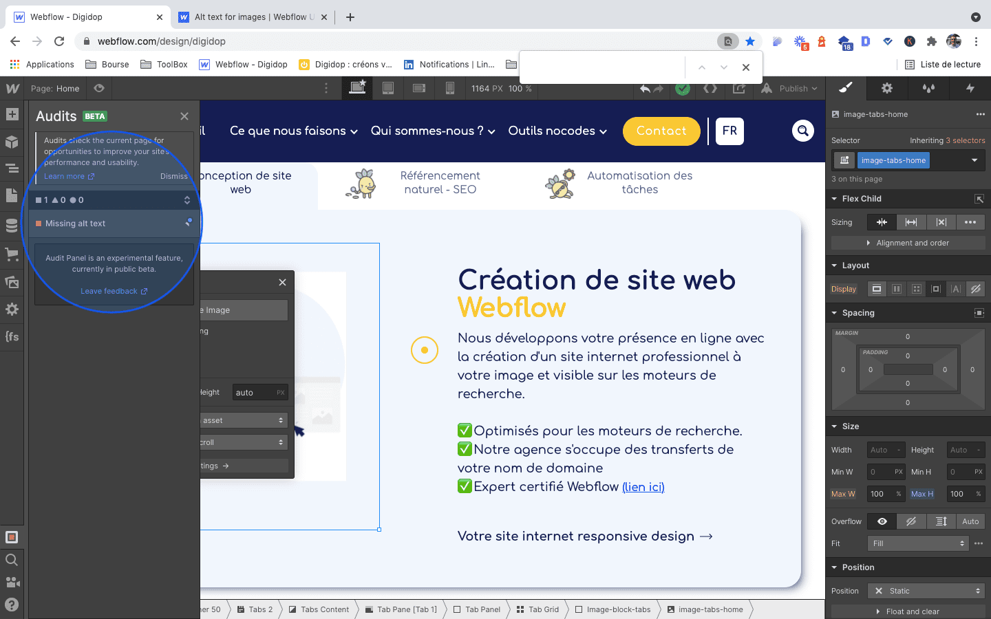
Task: Switch to mobile portrait breakpoint
Action: coord(449,88)
